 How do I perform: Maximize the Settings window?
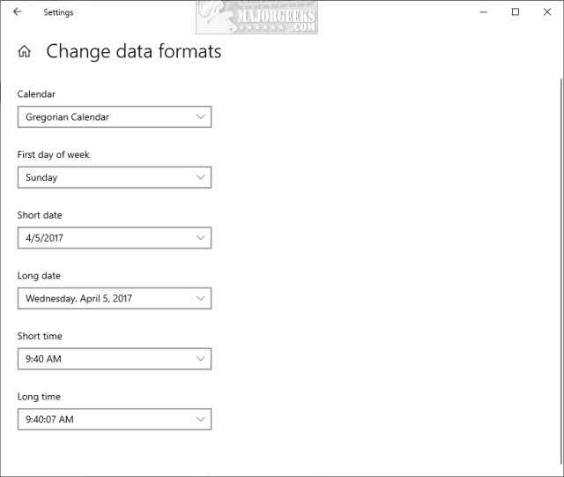click(516, 12)
